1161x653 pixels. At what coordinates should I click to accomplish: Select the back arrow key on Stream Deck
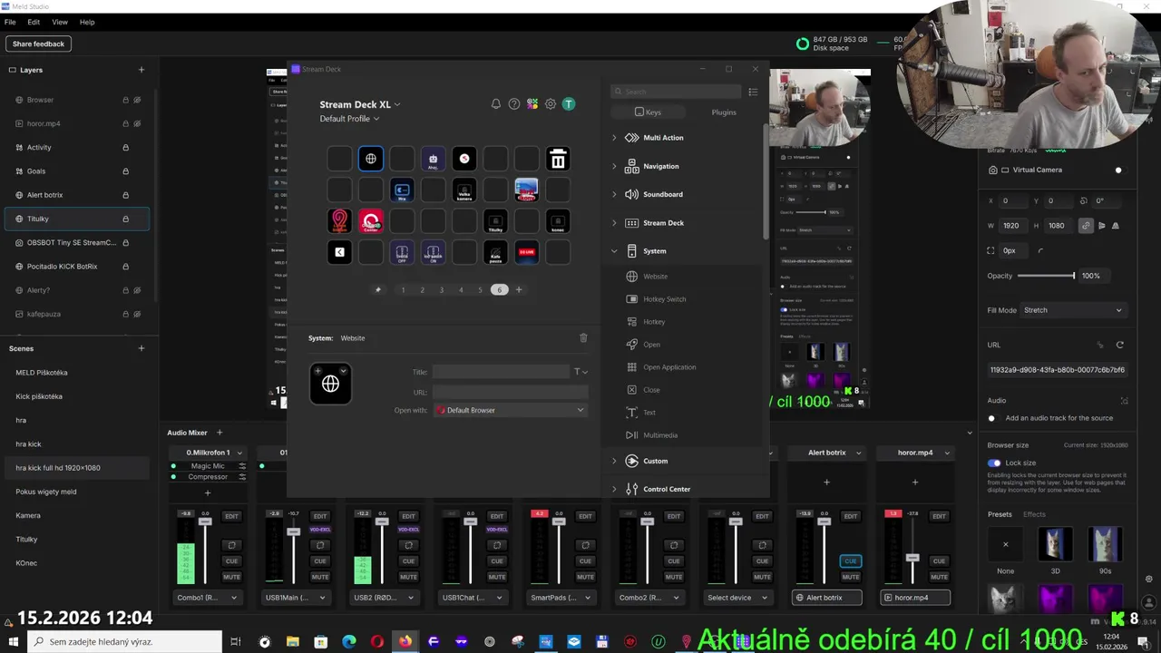(340, 252)
